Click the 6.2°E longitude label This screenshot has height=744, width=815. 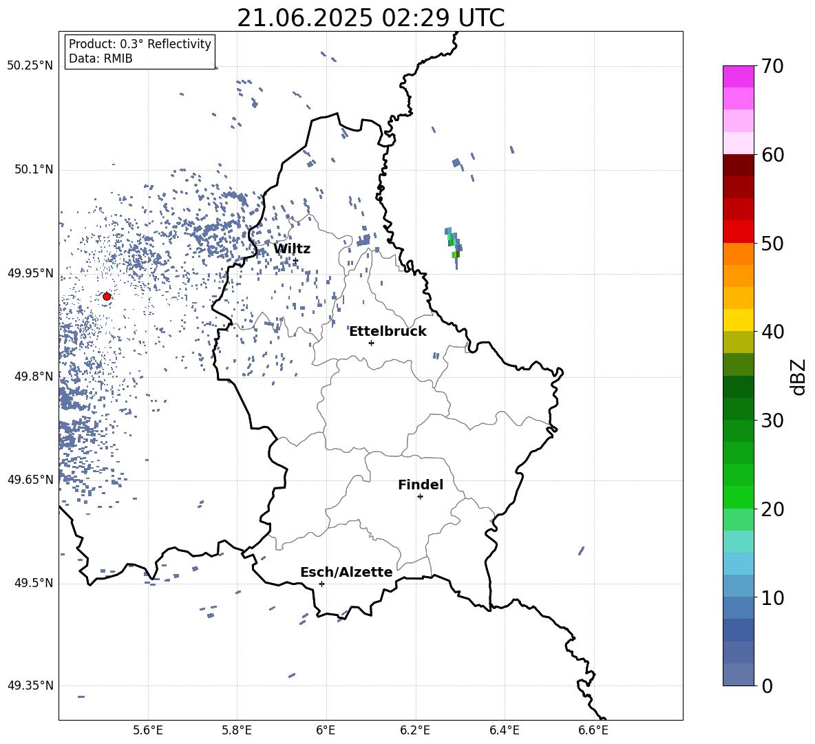click(x=415, y=730)
